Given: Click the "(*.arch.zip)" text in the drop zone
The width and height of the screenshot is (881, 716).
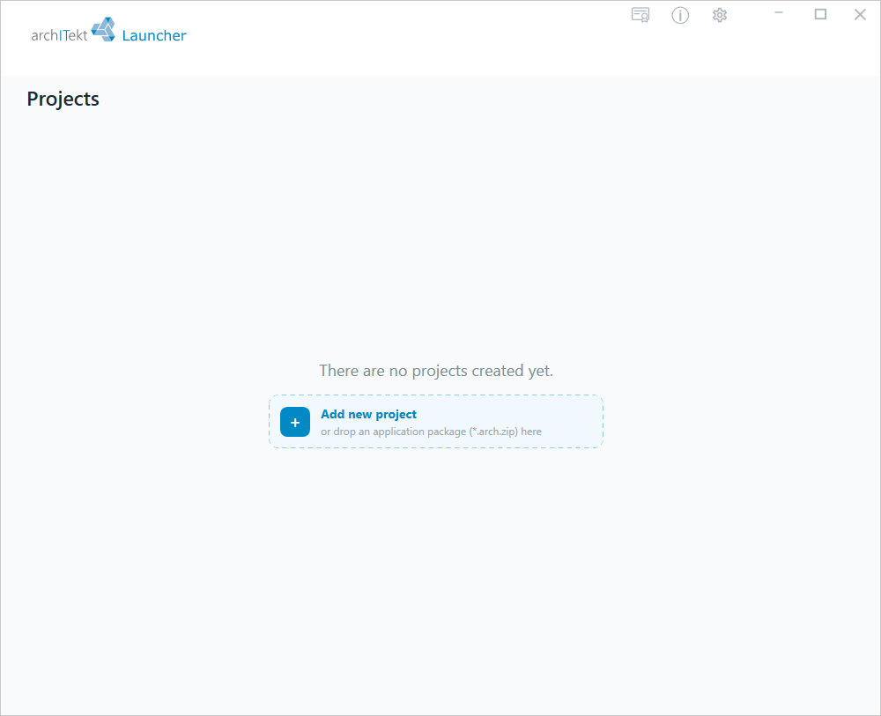Looking at the screenshot, I should tap(493, 432).
